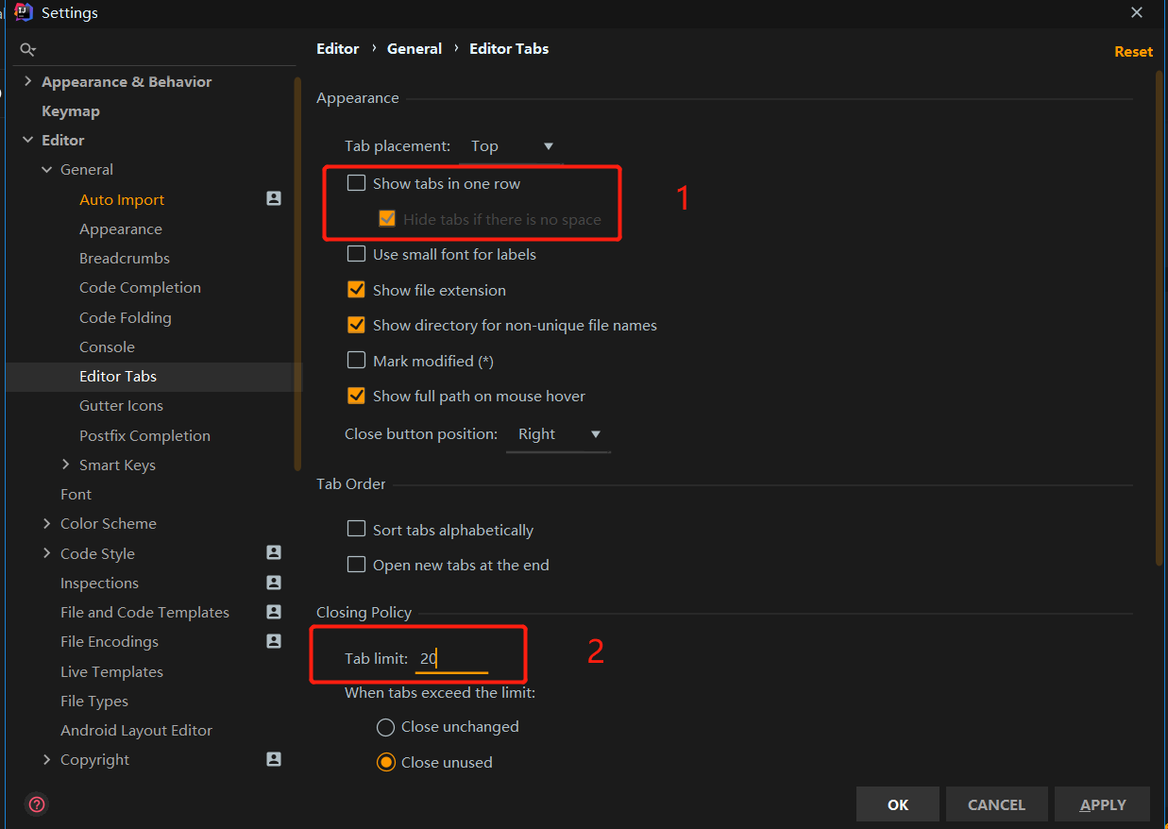Open the Keymap settings page
The width and height of the screenshot is (1168, 829).
pos(71,110)
